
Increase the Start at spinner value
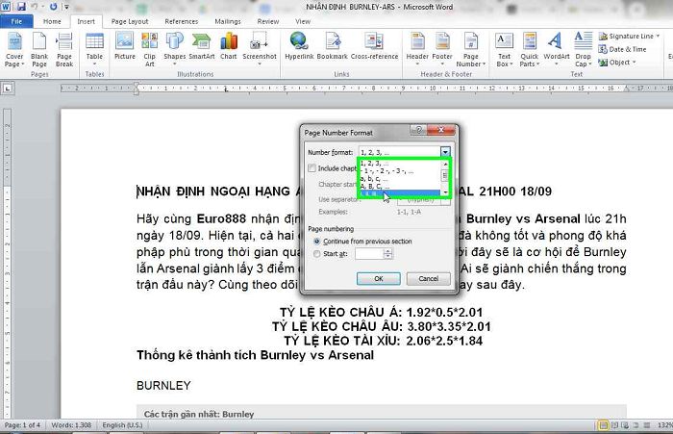click(387, 251)
